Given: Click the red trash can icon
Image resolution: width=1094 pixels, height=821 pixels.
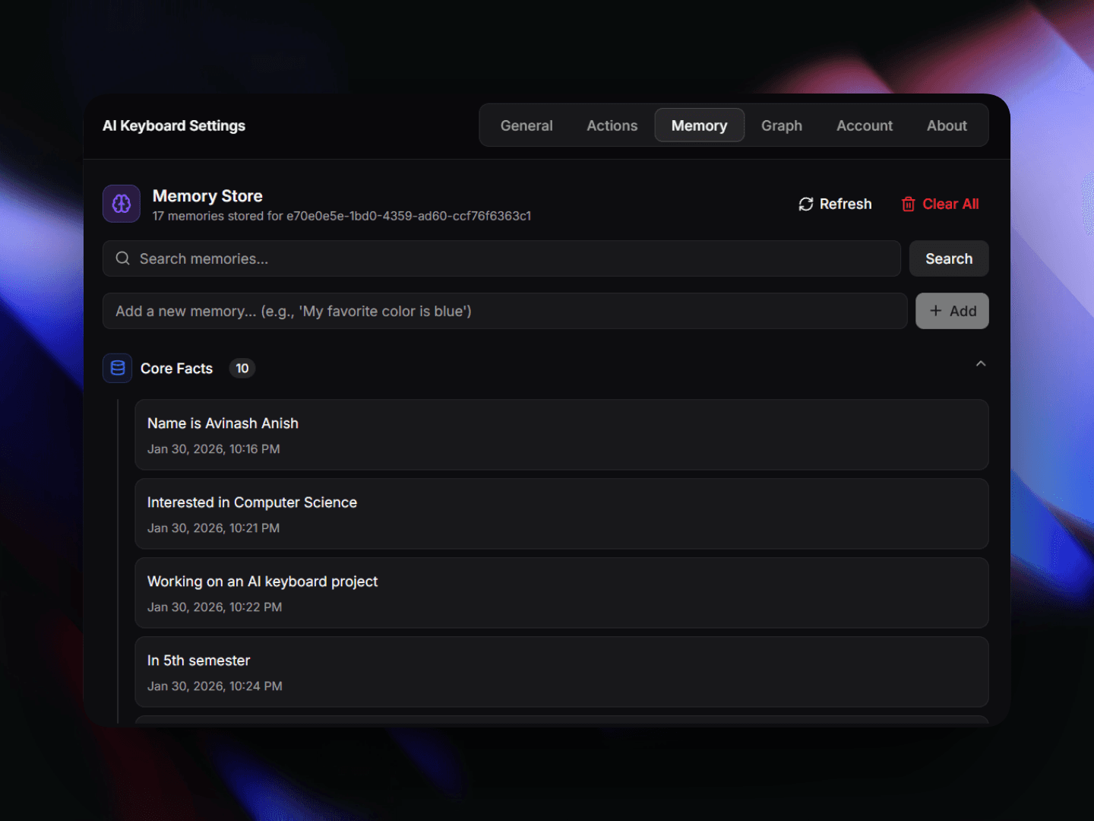Looking at the screenshot, I should tap(908, 204).
